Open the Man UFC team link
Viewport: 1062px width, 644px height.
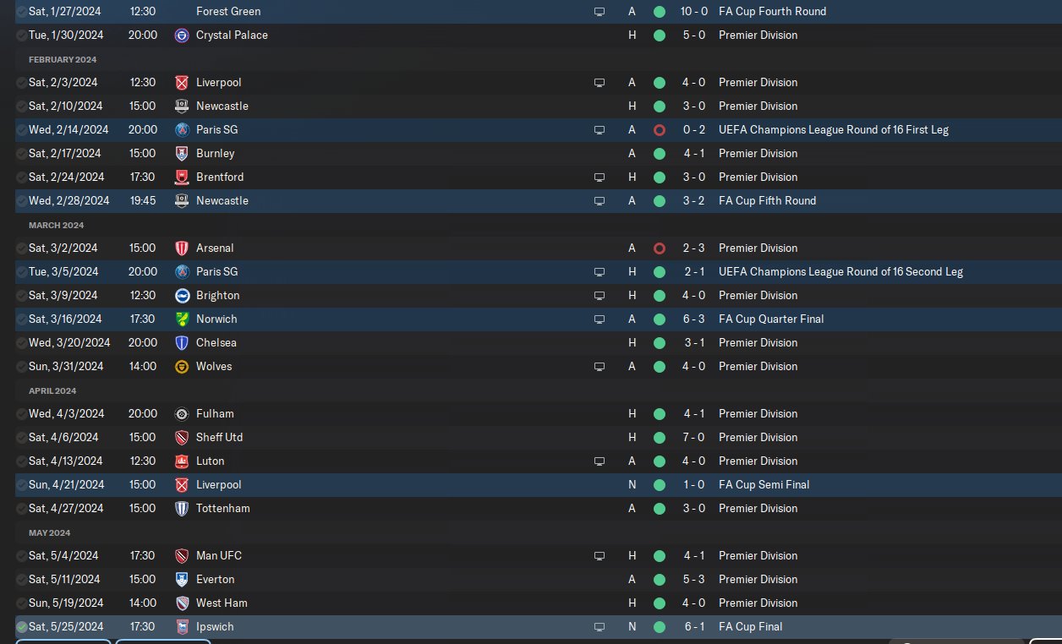tap(219, 556)
